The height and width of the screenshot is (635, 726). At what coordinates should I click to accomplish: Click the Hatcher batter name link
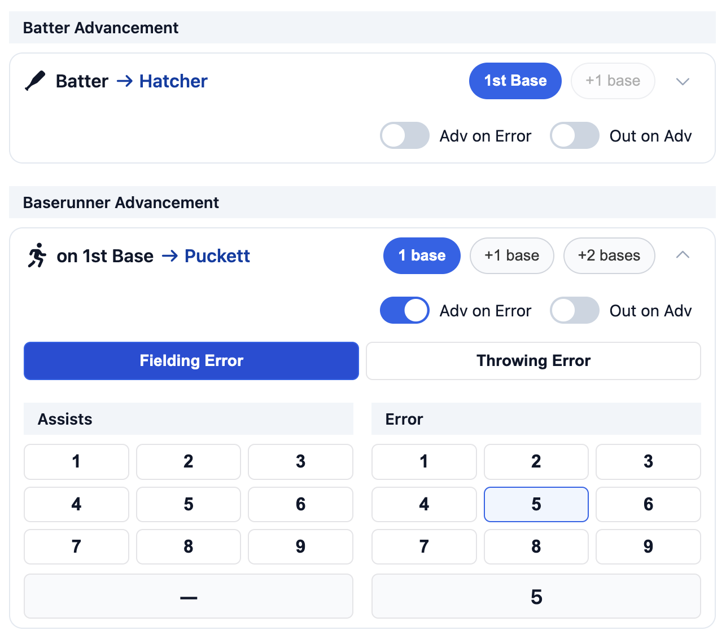click(x=173, y=81)
